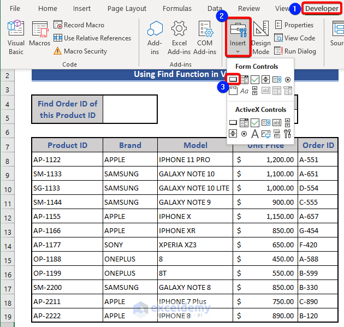Click Run Dialog
The height and width of the screenshot is (327, 344).
tap(295, 51)
